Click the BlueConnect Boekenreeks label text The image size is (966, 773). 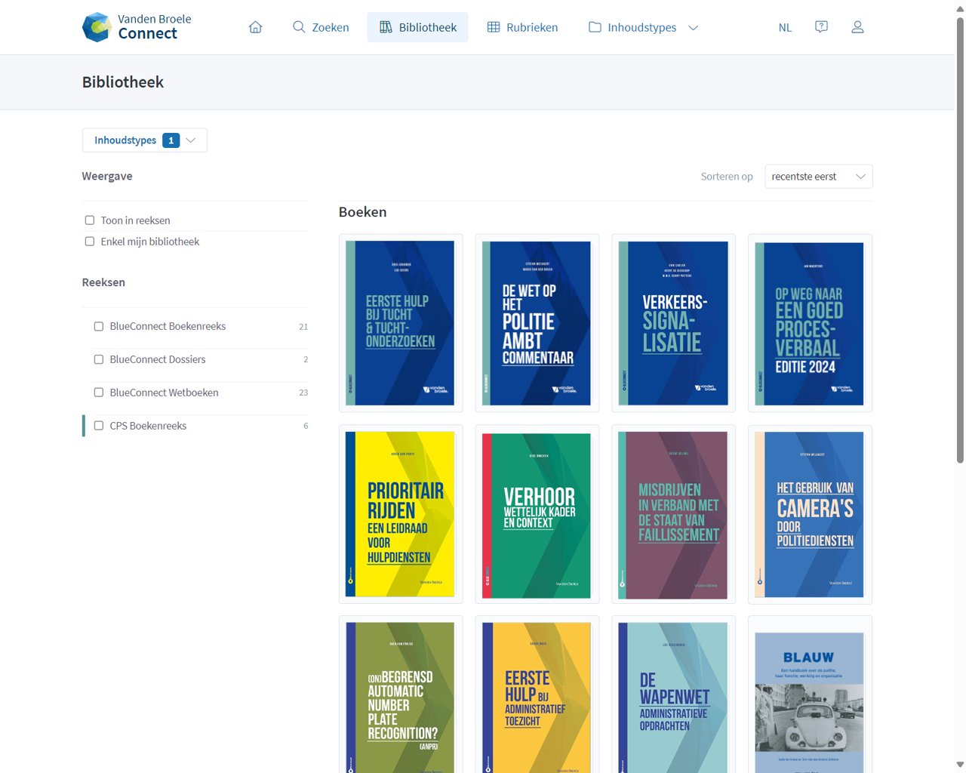pyautogui.click(x=168, y=327)
